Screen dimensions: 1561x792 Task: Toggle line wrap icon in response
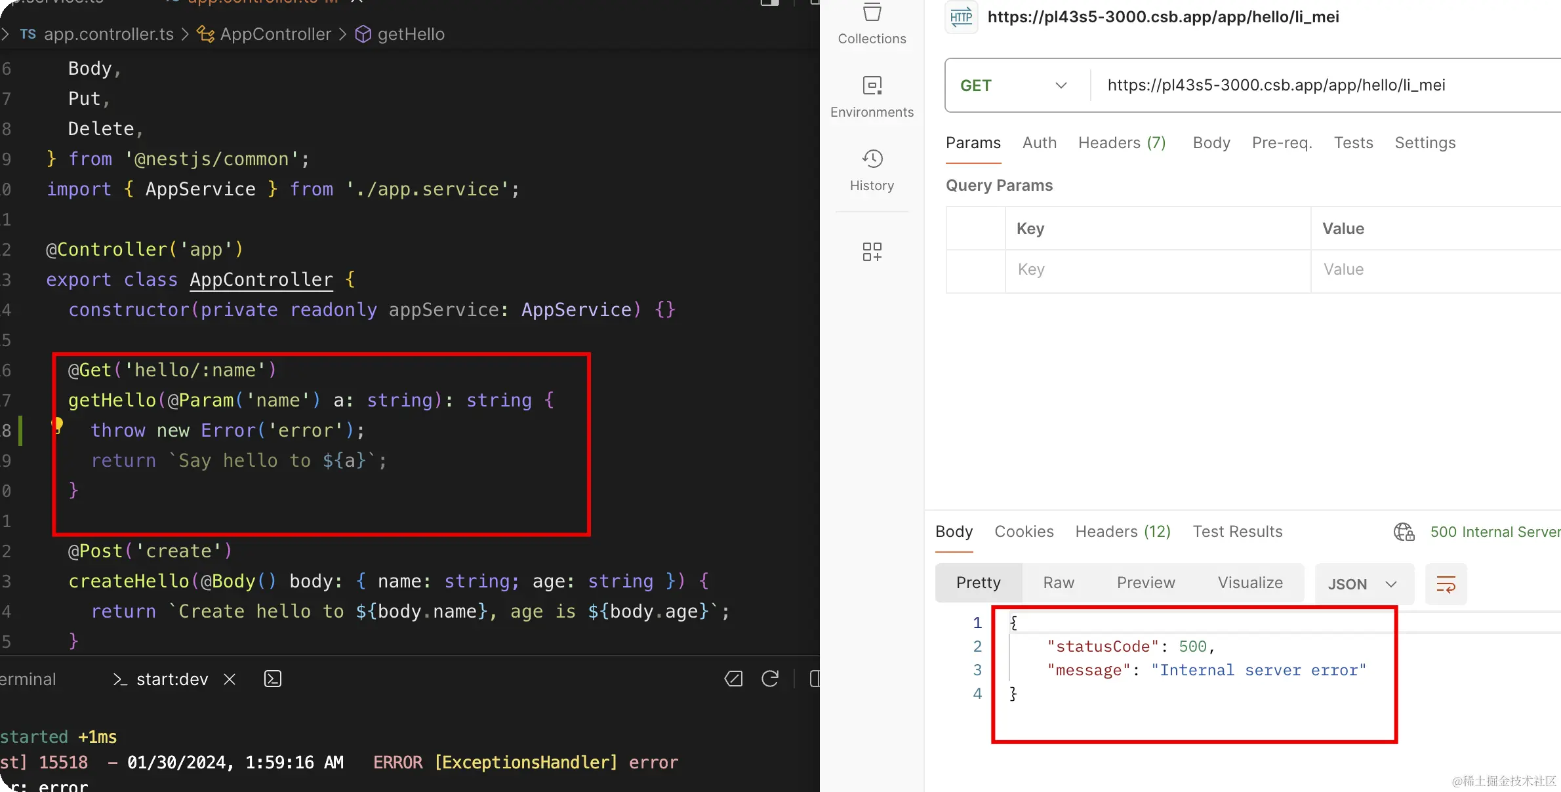coord(1446,584)
